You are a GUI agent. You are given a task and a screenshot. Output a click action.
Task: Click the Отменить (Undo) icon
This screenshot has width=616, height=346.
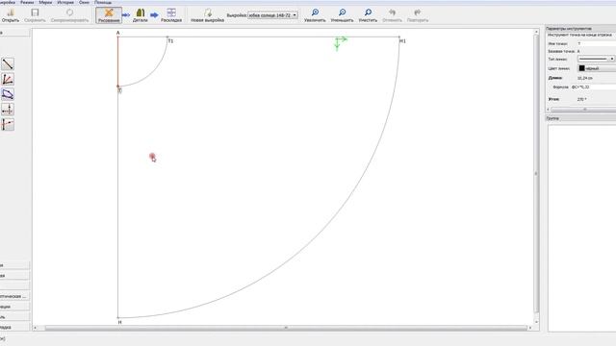coord(392,15)
